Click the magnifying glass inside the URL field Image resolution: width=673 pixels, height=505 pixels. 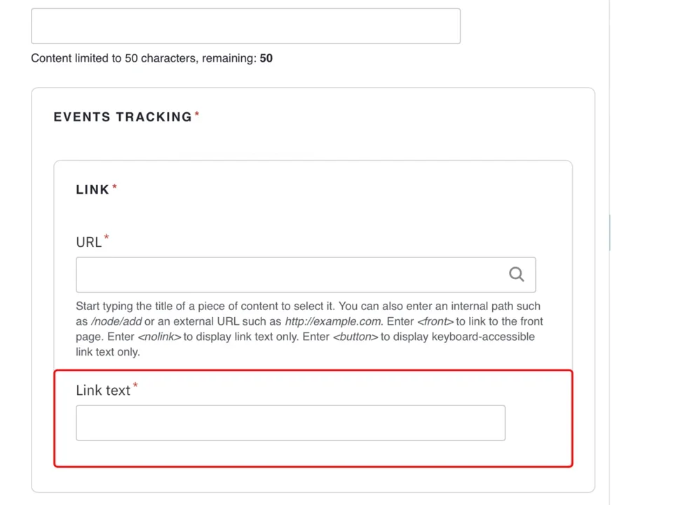pyautogui.click(x=517, y=274)
